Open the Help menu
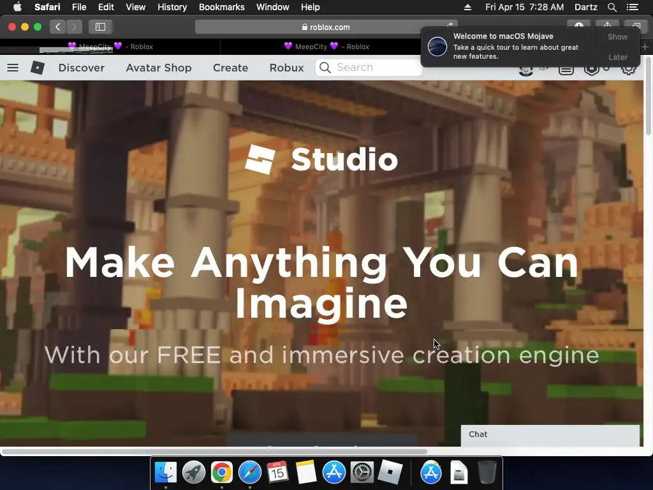 (311, 7)
